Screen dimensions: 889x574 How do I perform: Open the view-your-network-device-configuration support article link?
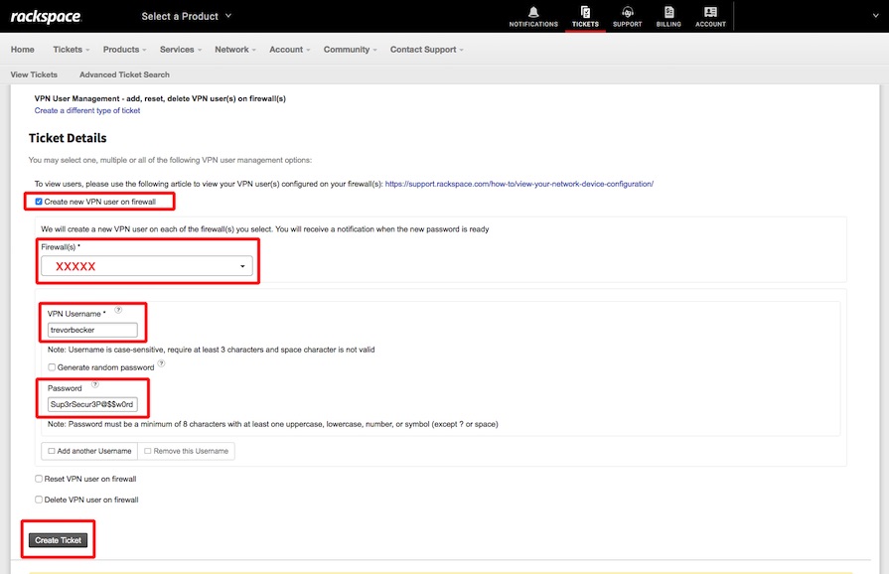click(519, 184)
